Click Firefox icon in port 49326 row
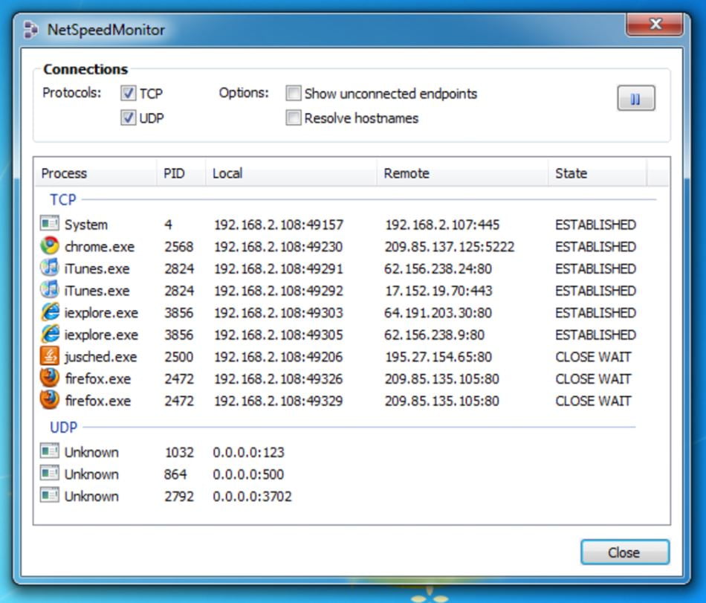Image resolution: width=706 pixels, height=603 pixels. tap(49, 378)
